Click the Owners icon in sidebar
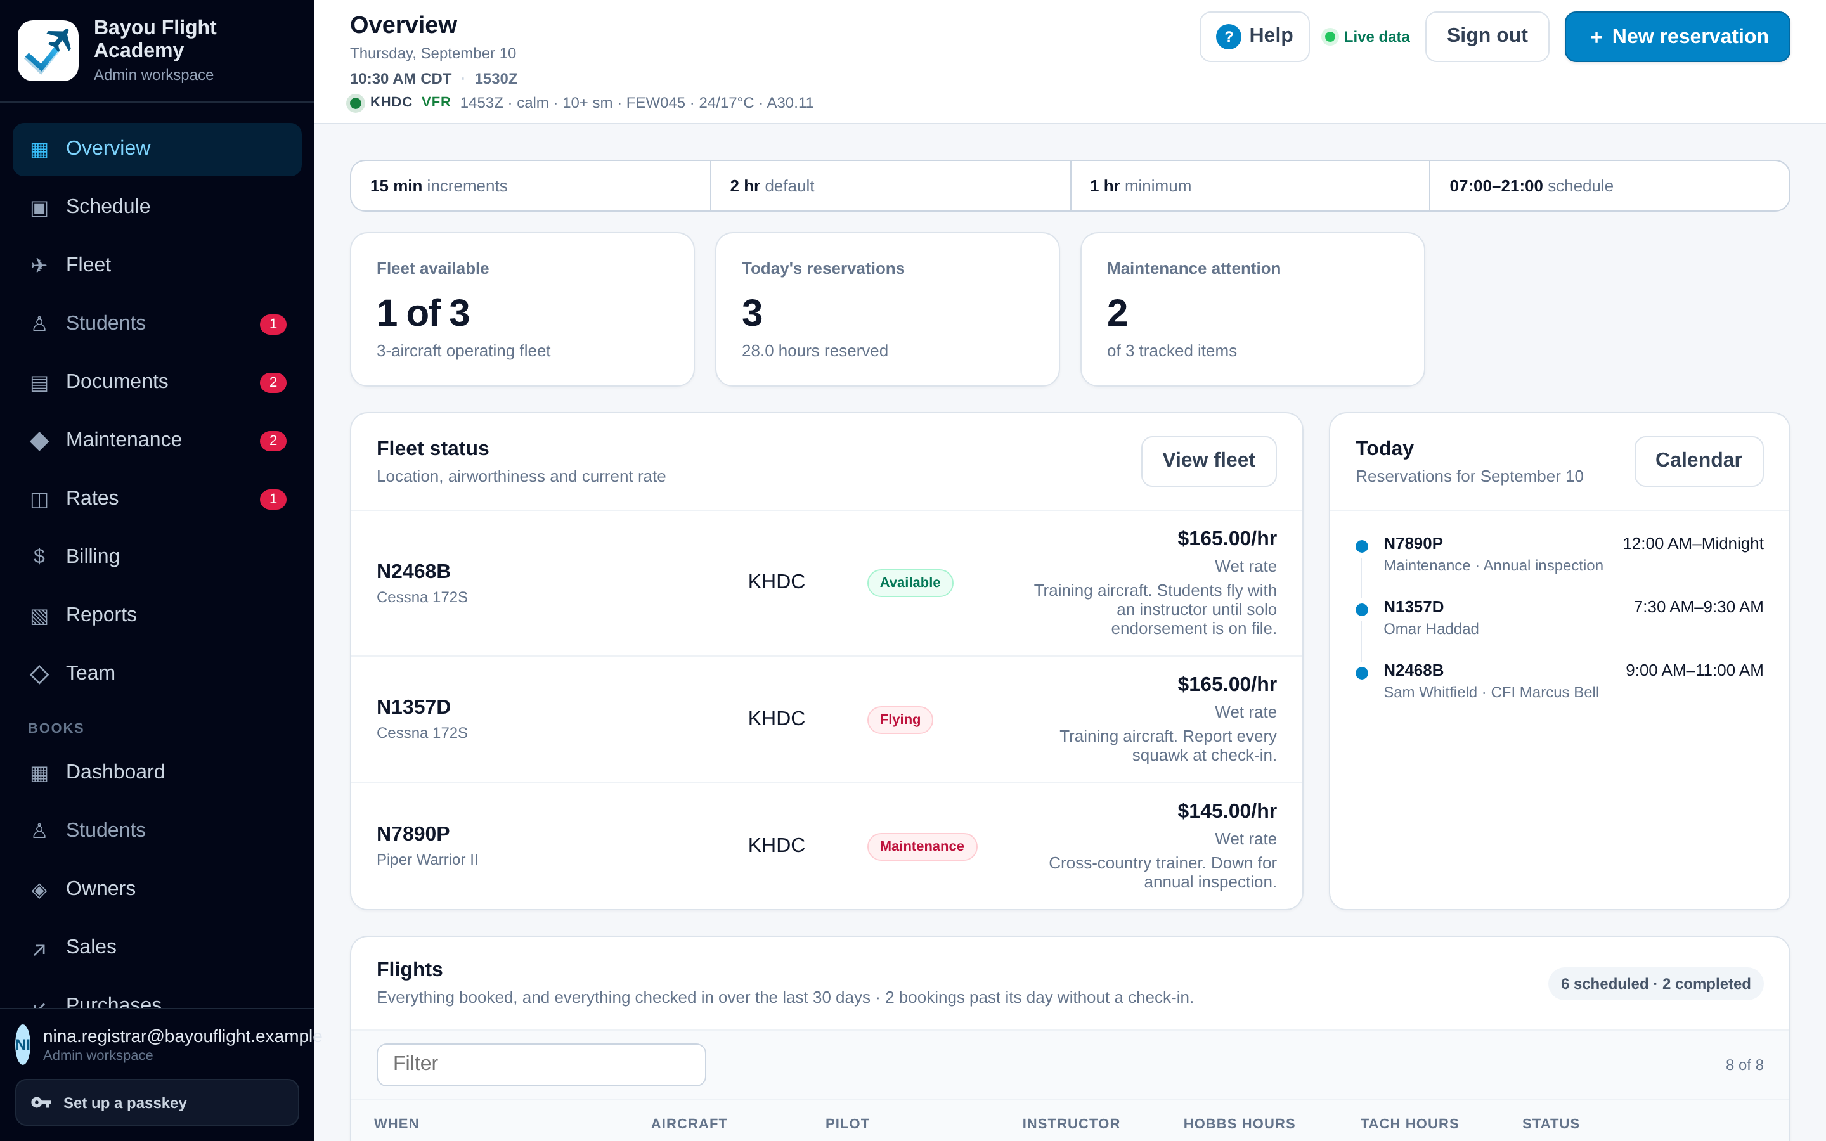The image size is (1826, 1141). tap(39, 890)
